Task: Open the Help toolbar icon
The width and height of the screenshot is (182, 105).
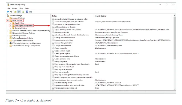Action: (27, 12)
